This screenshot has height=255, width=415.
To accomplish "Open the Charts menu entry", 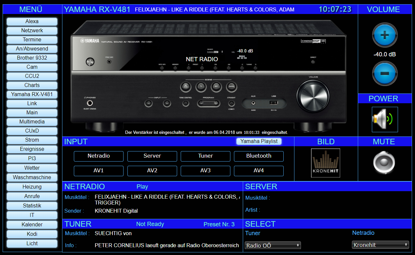I will point(32,85).
